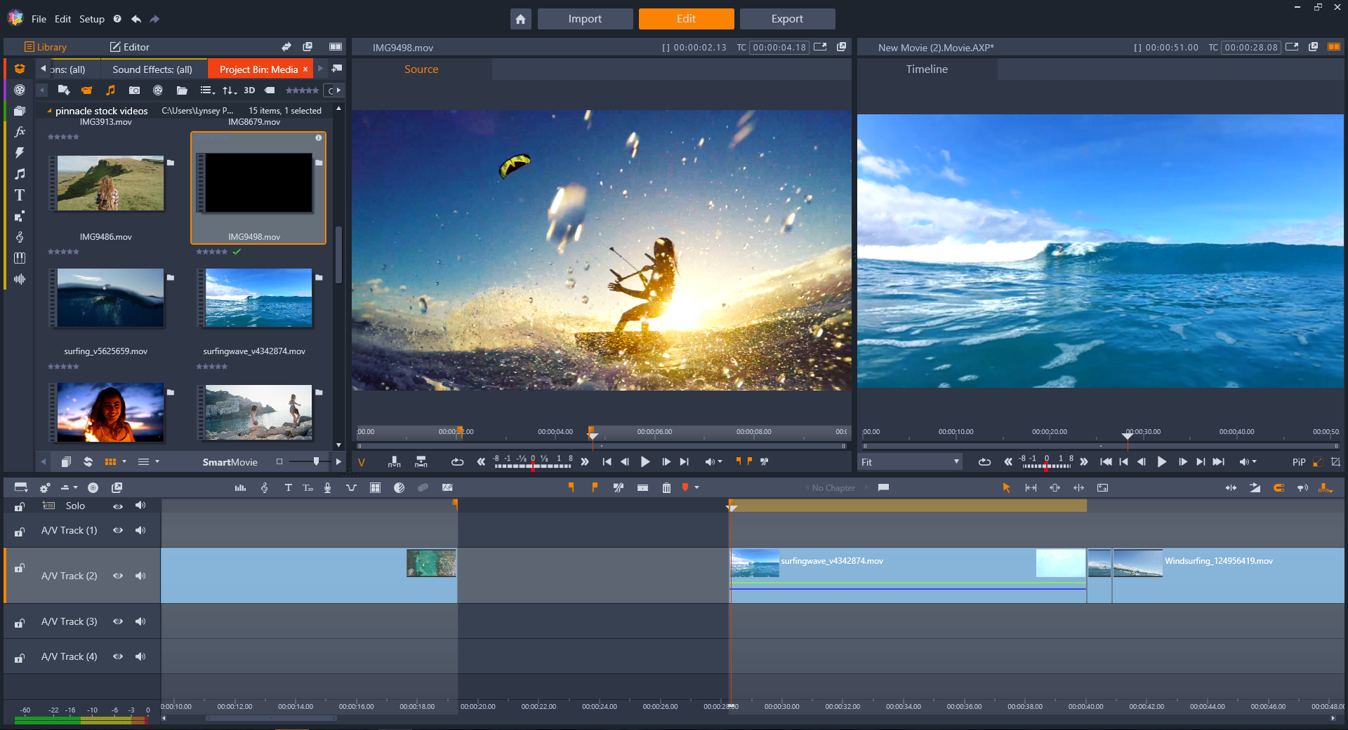1348x730 pixels.
Task: Open the Setup menu
Action: point(91,19)
